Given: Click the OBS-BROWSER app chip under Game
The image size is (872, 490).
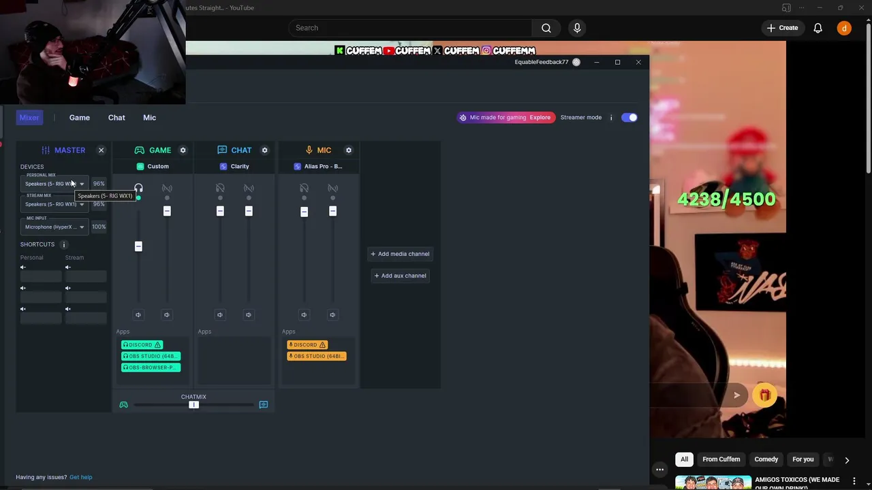Looking at the screenshot, I should click(151, 367).
